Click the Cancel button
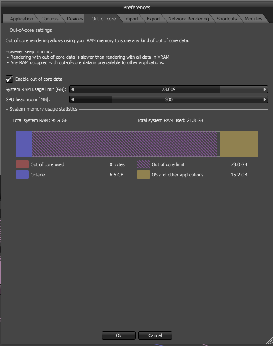 click(x=155, y=335)
